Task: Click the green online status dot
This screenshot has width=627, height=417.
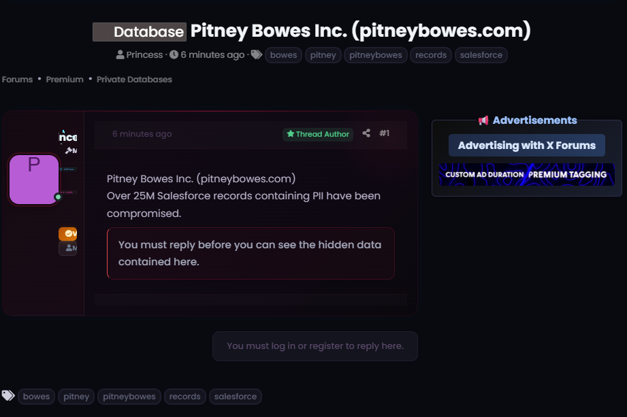Action: (x=58, y=197)
